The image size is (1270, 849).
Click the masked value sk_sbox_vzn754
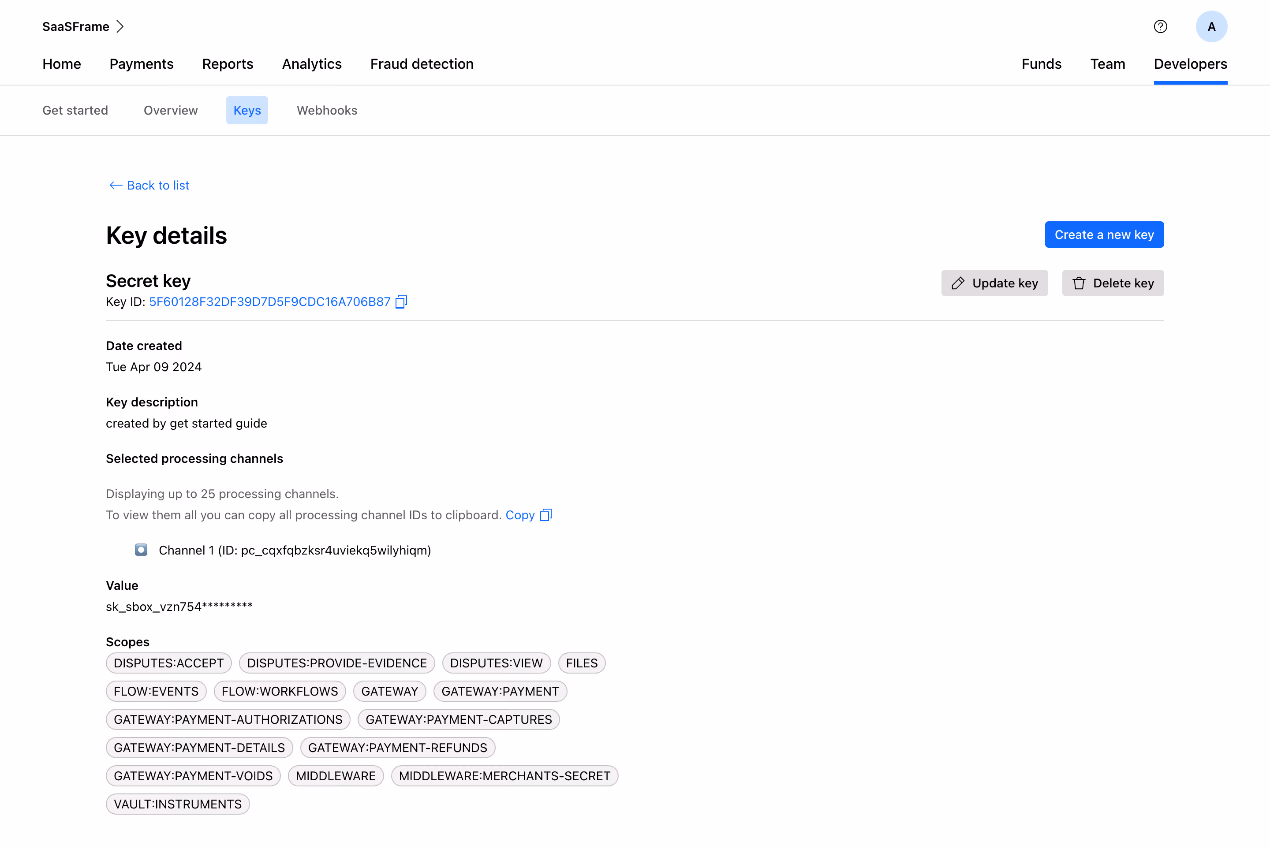pos(179,607)
